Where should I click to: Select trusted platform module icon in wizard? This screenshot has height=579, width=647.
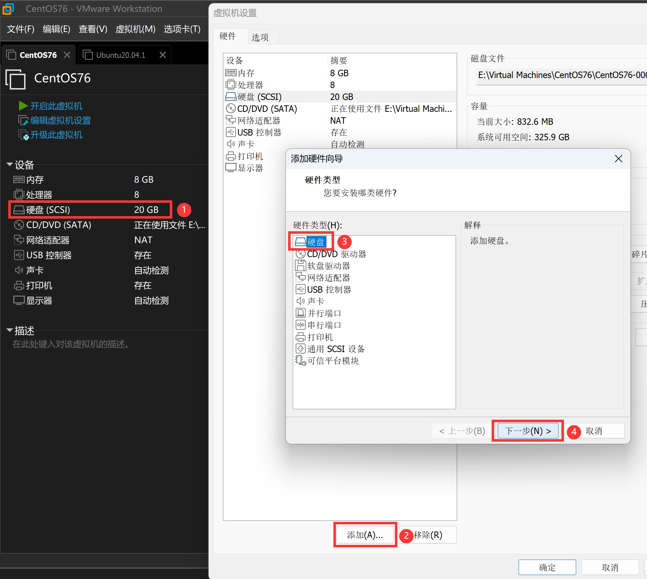(300, 360)
